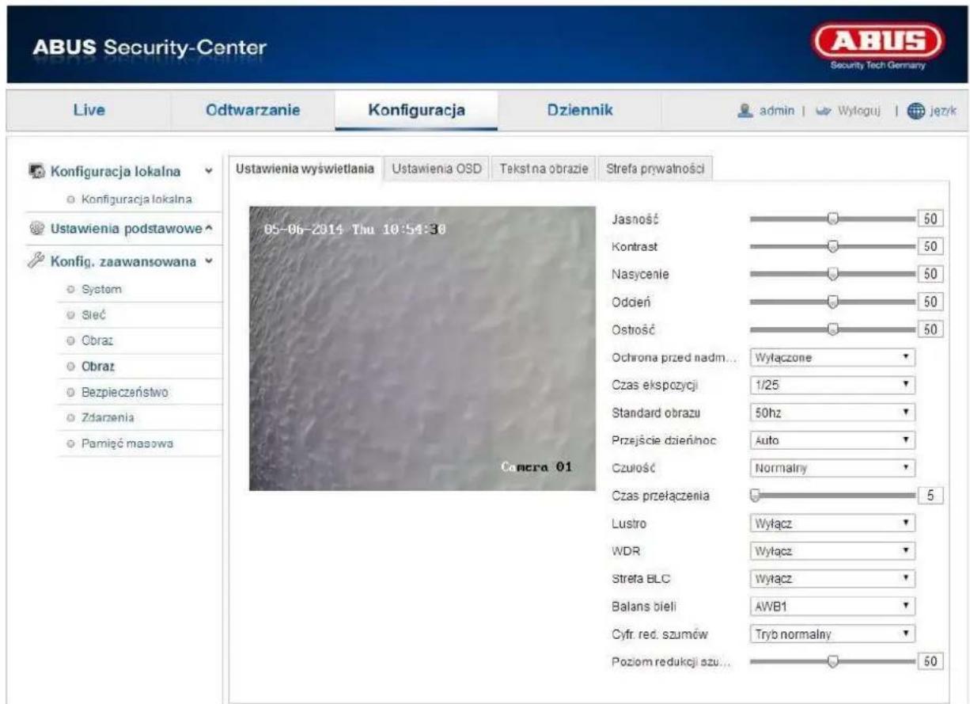Click the Czas przełączenia slider handle
Screen dimensions: 970x704
[x=755, y=496]
